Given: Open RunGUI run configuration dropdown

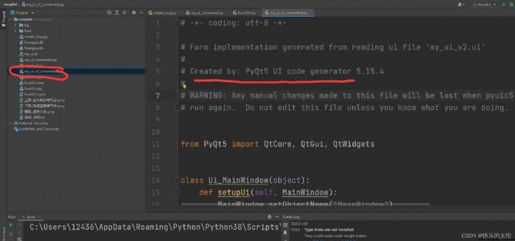Looking at the screenshot, I should (x=485, y=4).
